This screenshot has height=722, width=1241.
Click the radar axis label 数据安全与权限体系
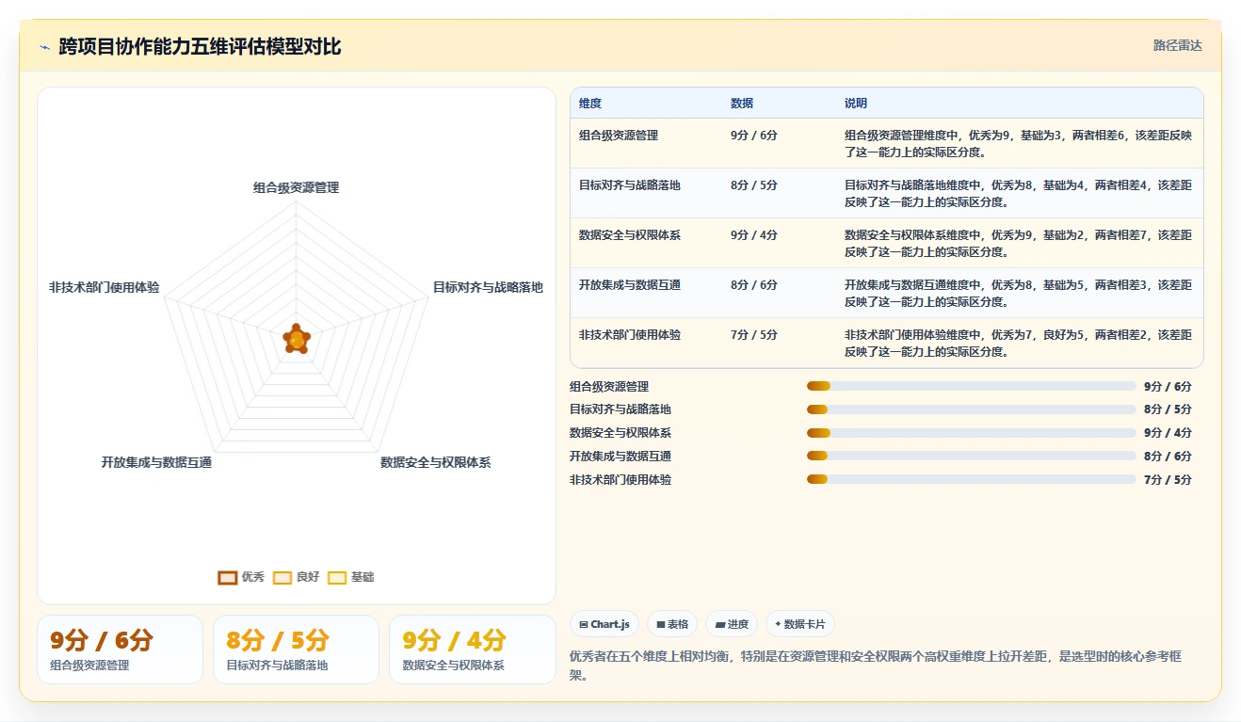click(435, 462)
